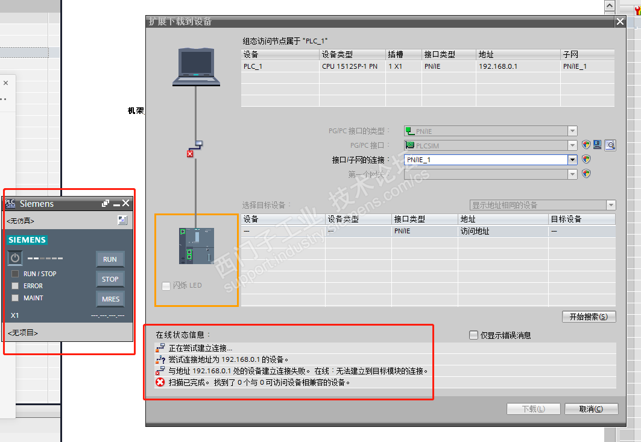641x442 pixels.
Task: Close the extended download dialog
Action: (620, 21)
